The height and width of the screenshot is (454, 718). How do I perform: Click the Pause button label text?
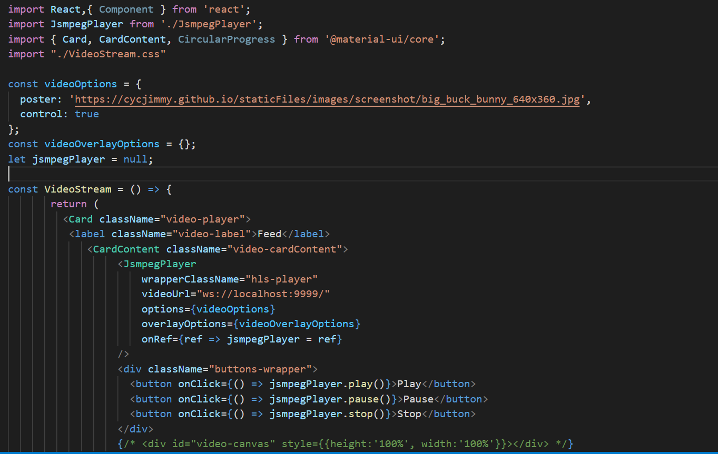tap(418, 399)
